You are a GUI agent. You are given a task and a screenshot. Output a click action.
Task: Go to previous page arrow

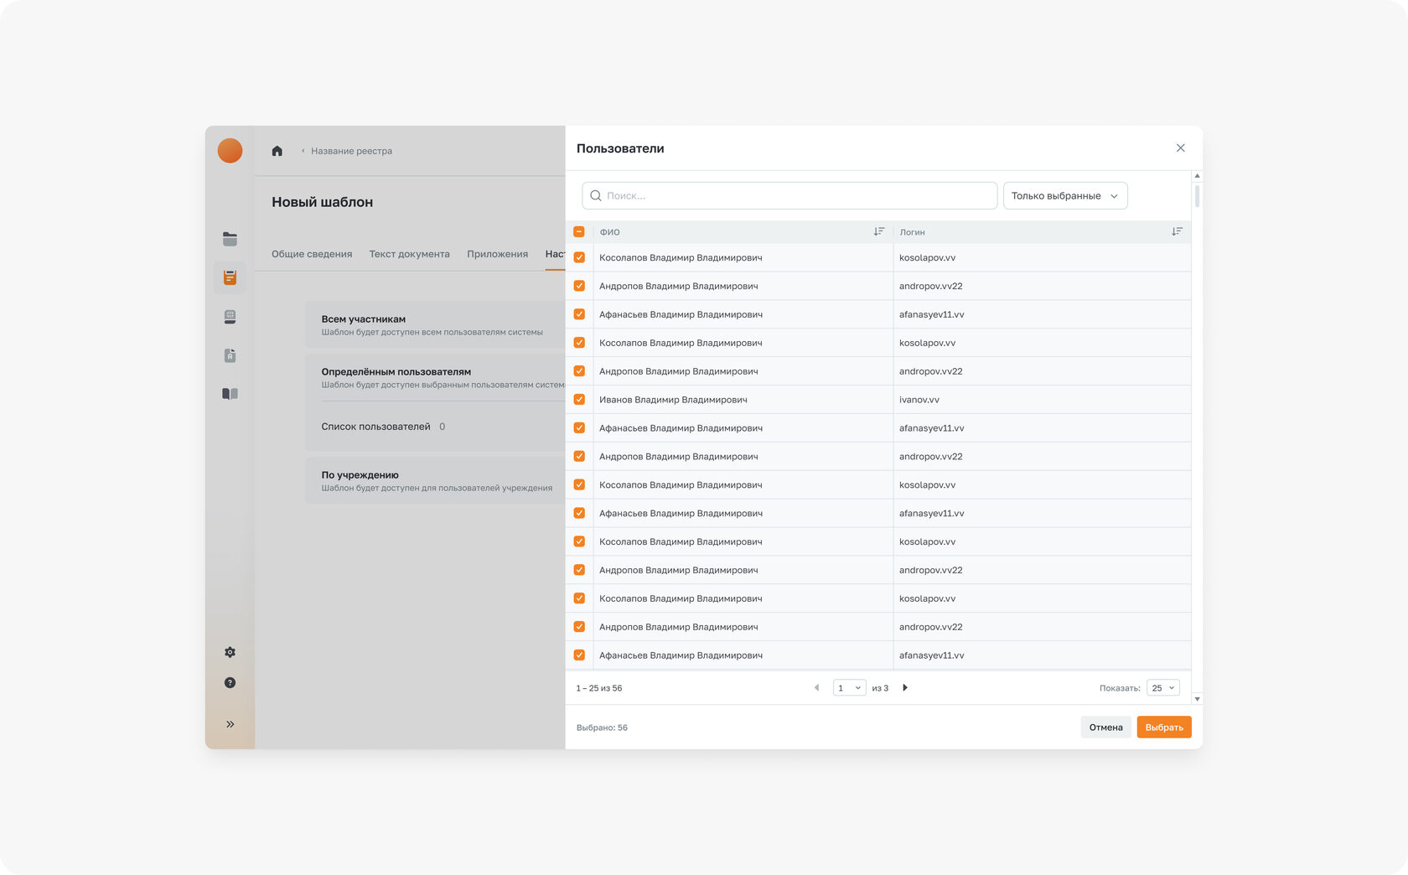point(816,688)
